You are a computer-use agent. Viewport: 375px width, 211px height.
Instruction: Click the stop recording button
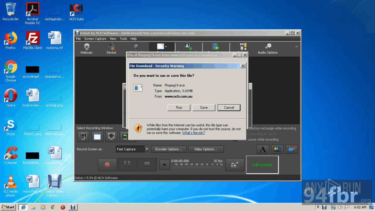(147, 165)
